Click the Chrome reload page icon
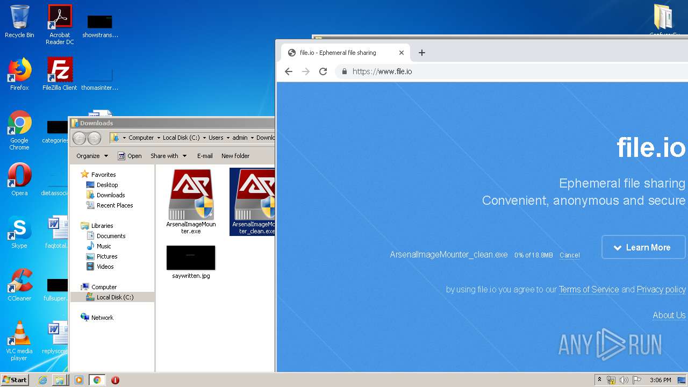Screen dimensions: 688x387 pyautogui.click(x=323, y=71)
